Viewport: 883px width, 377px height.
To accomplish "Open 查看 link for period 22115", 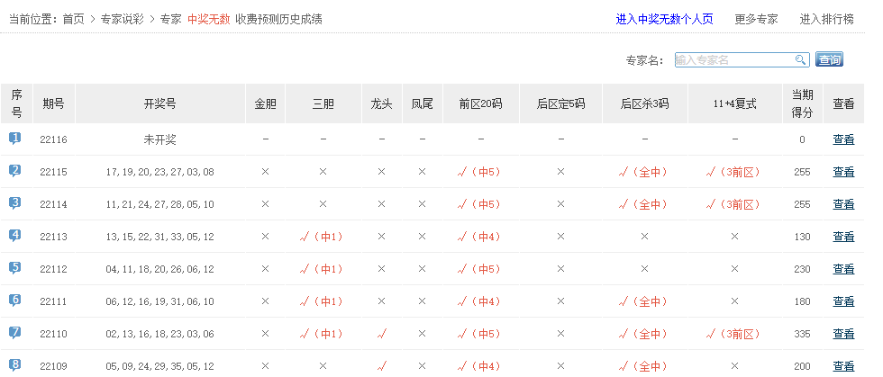I will tap(843, 172).
